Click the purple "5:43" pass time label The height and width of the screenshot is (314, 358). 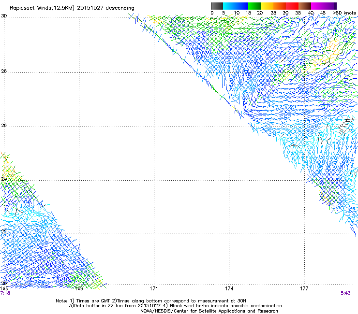[345, 293]
